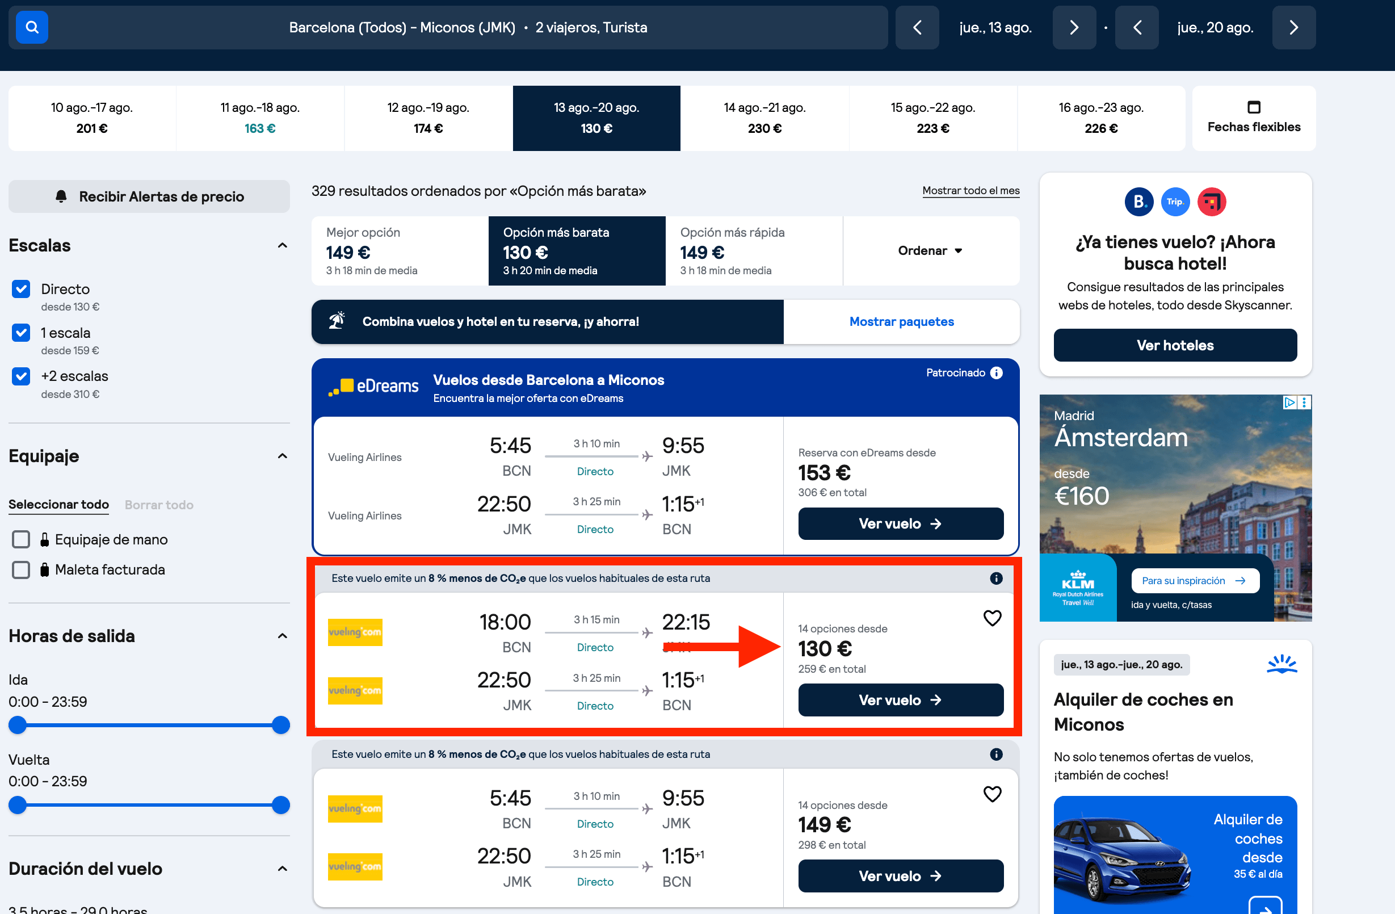The height and width of the screenshot is (914, 1395).
Task: Click the Vueling logo for 18:00 departure
Action: 355,632
